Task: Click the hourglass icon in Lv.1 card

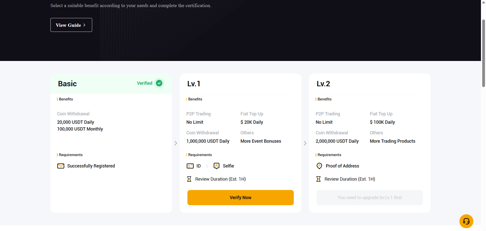Action: pyautogui.click(x=189, y=179)
